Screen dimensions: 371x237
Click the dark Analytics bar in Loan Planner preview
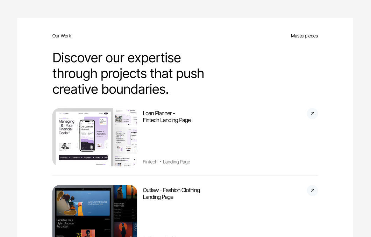point(83,158)
